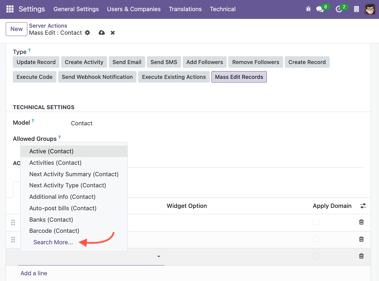Open the apps grid menu icon
Screen dimensions: 379x281
coord(10,9)
